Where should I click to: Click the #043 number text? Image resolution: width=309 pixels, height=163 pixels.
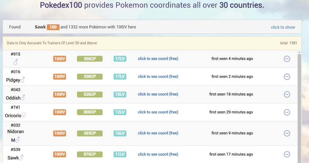pyautogui.click(x=15, y=90)
